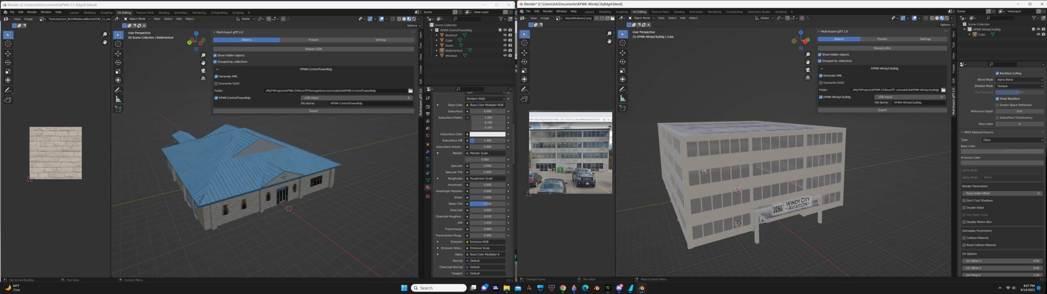Open image folder icon next to GlassWindows2.png
Image resolution: width=1047 pixels, height=294 pixels.
coord(612,18)
